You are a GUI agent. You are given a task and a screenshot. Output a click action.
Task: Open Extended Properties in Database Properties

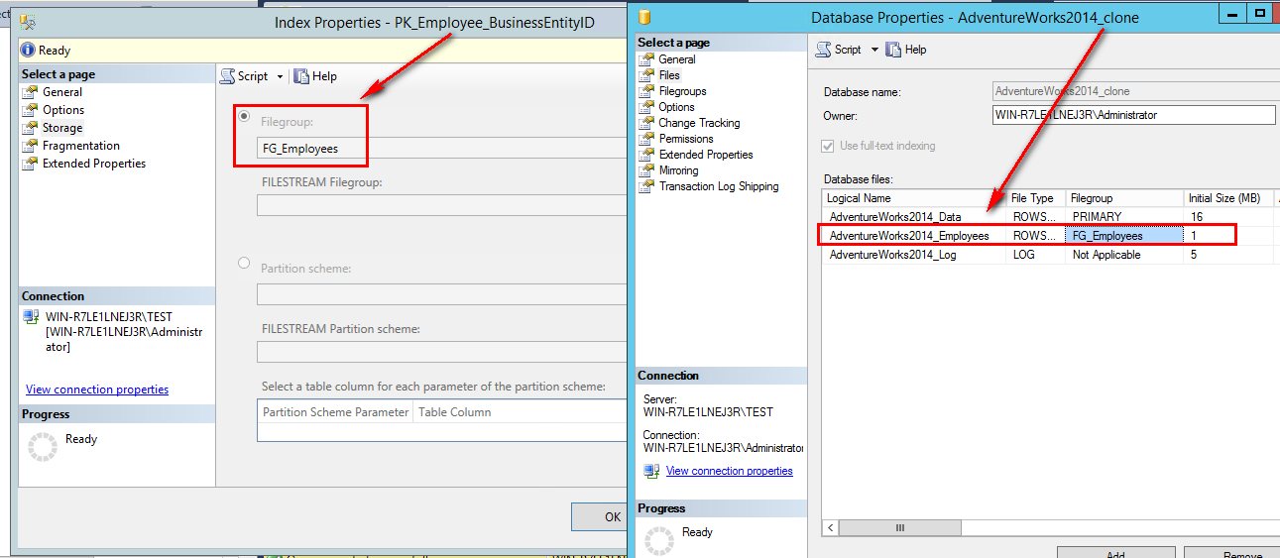point(706,155)
